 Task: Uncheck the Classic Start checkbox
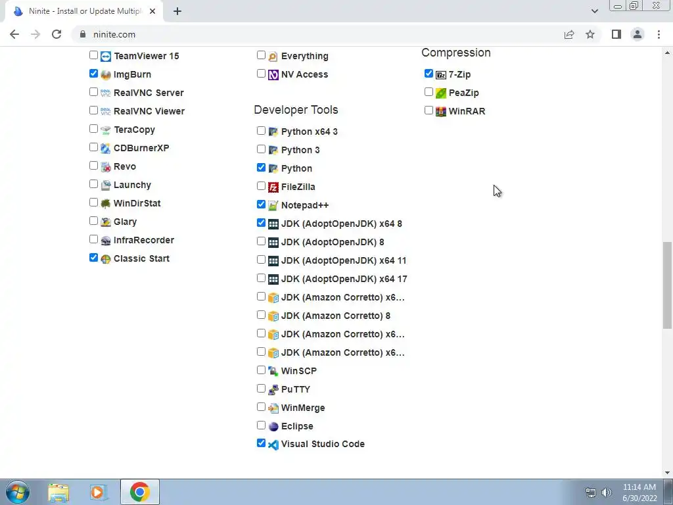tap(93, 258)
